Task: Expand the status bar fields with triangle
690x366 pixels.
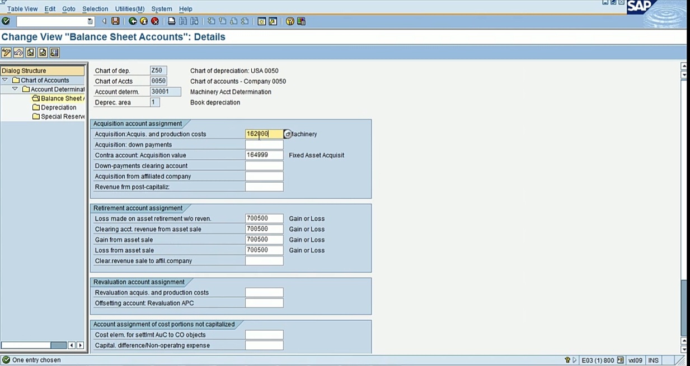Action: (574, 360)
